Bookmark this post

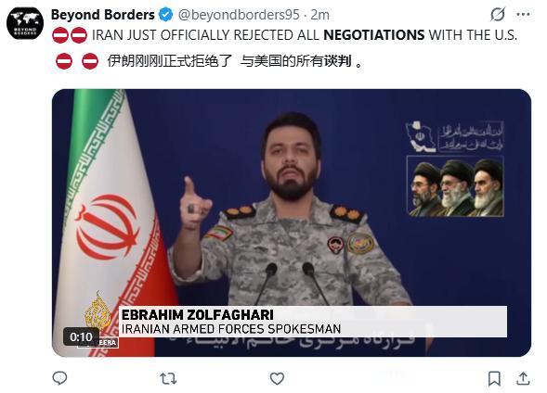pyautogui.click(x=494, y=378)
